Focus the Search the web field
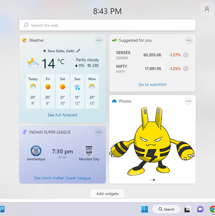 pyautogui.click(x=108, y=25)
